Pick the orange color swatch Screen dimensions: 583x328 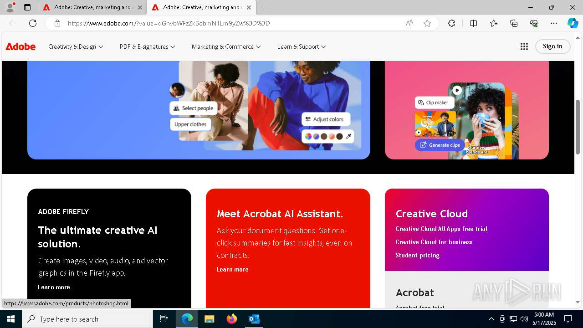(332, 136)
